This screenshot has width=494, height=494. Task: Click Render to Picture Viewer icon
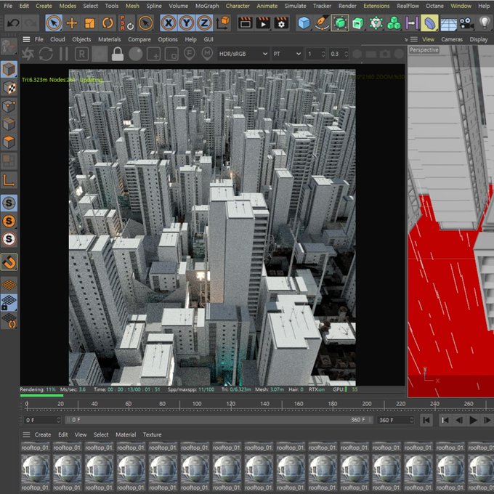[263, 23]
